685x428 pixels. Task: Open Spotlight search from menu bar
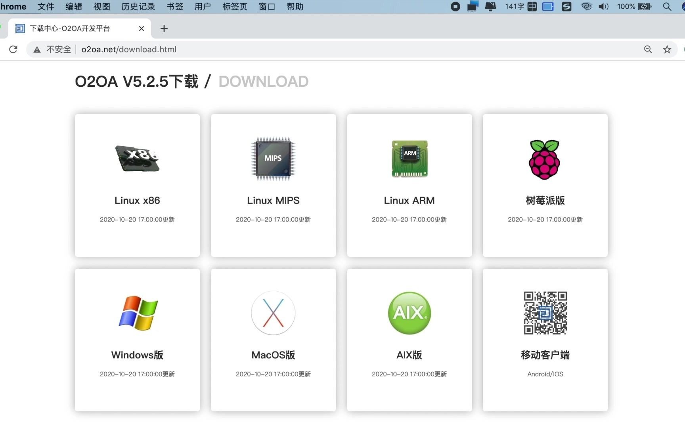click(667, 6)
